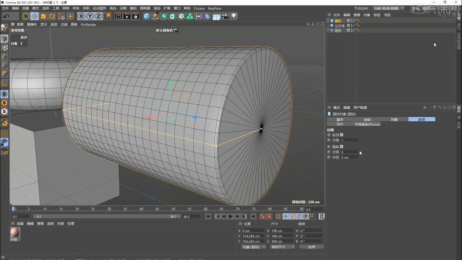The image size is (462, 260).
Task: Open the 节点空间 dropdown
Action: (x=388, y=8)
